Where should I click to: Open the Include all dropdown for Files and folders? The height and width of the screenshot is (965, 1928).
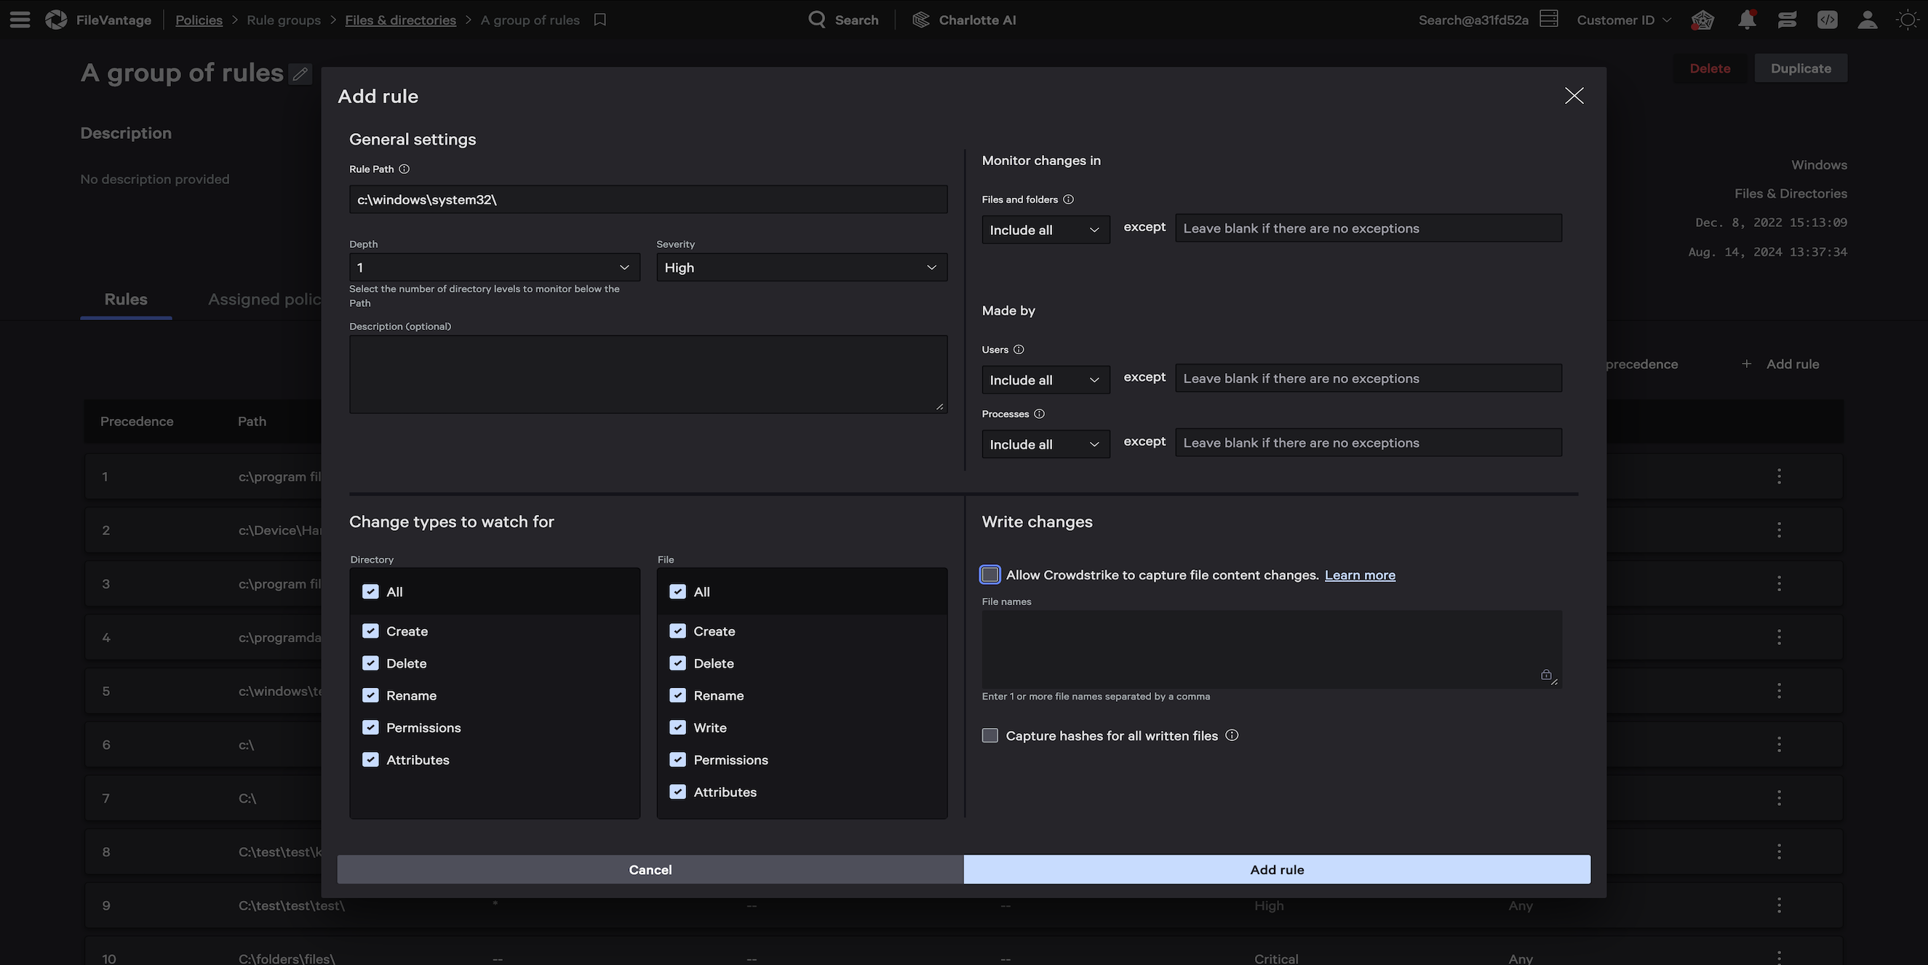(1045, 229)
